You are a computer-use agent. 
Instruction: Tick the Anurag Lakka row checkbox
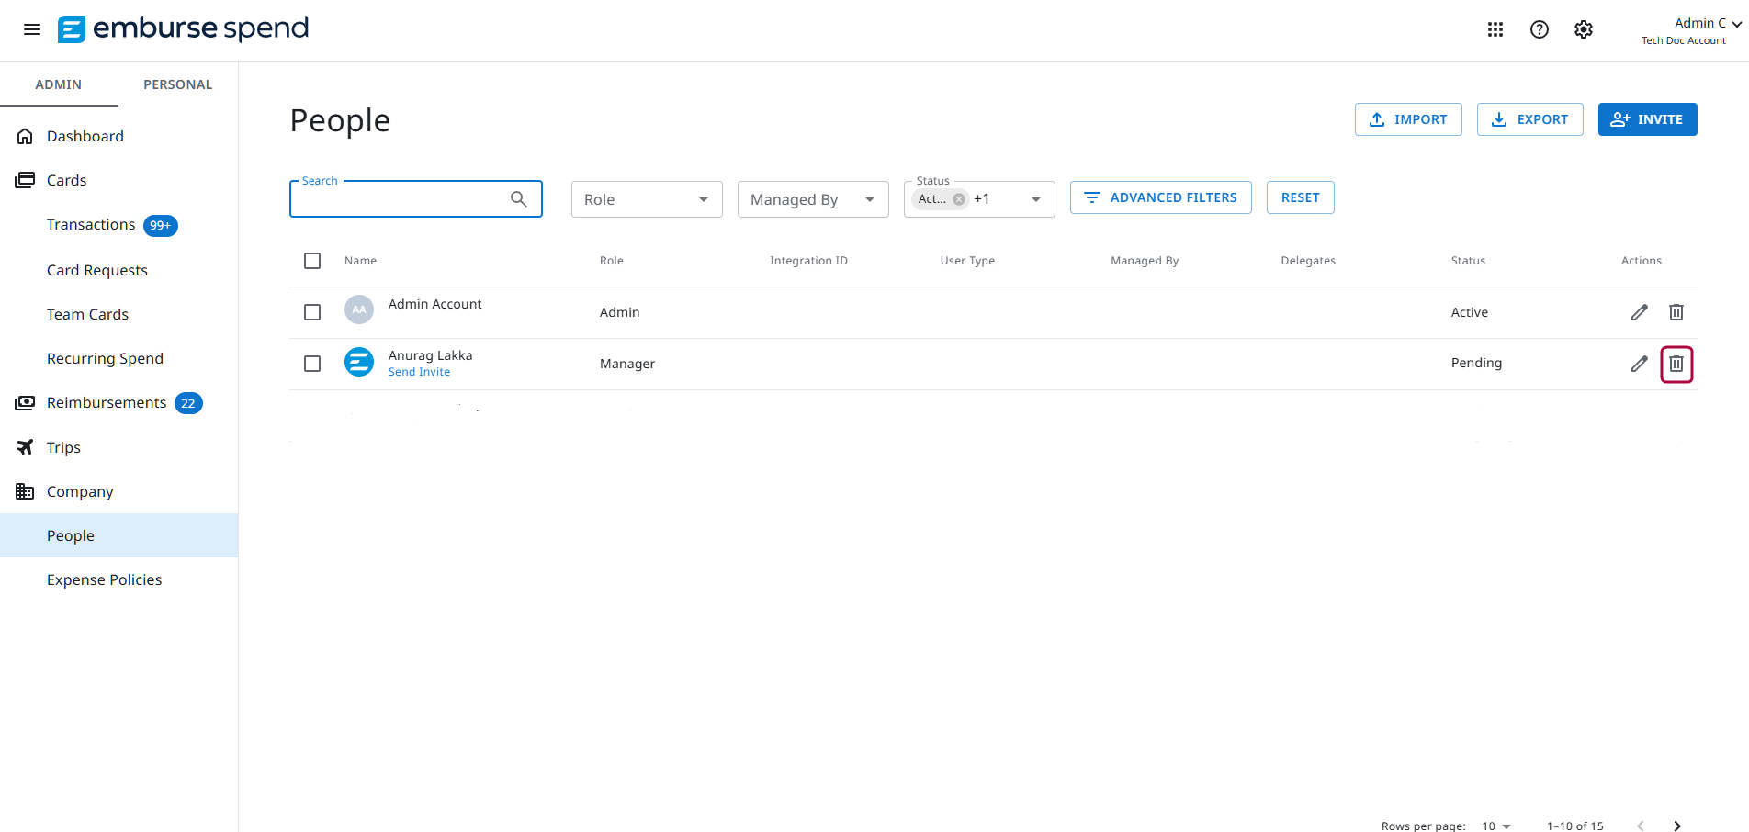[x=312, y=364]
